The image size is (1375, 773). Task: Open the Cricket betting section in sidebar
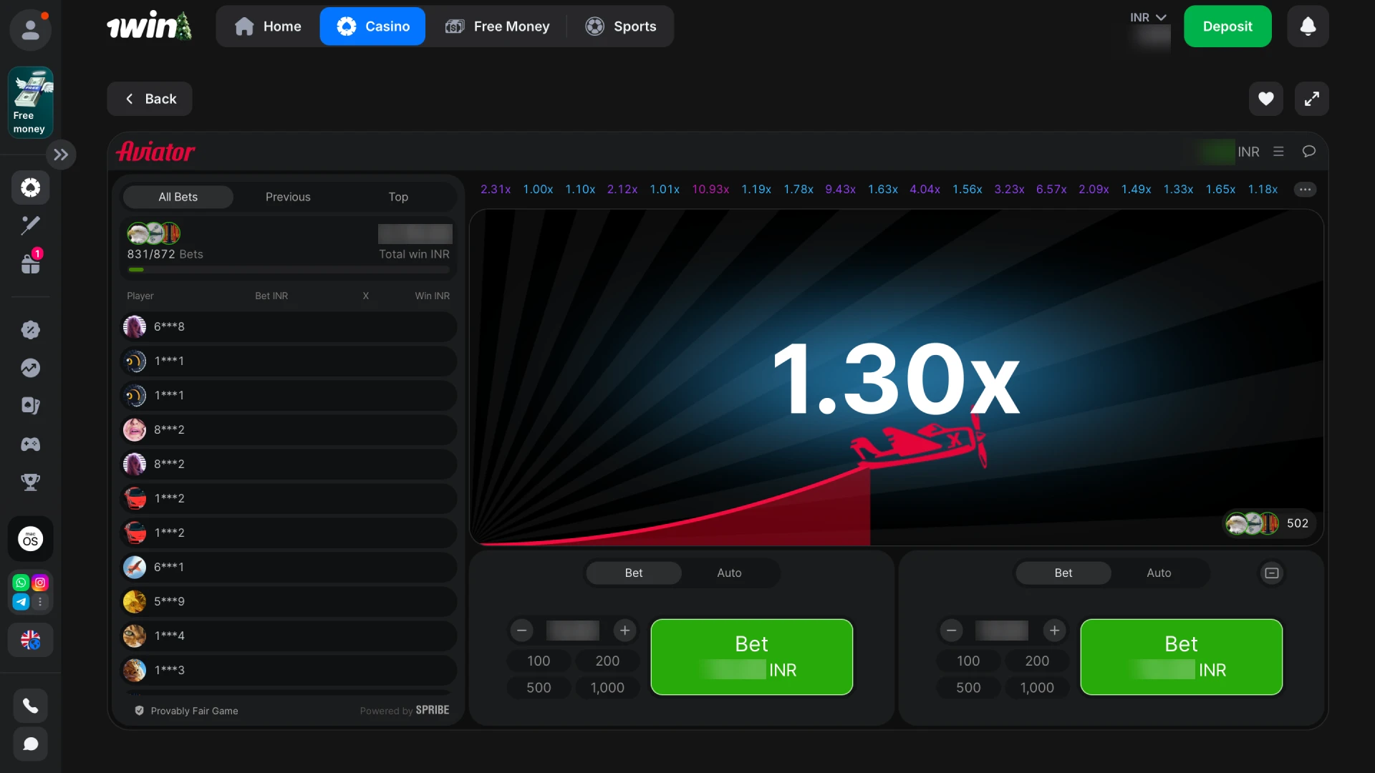31,225
